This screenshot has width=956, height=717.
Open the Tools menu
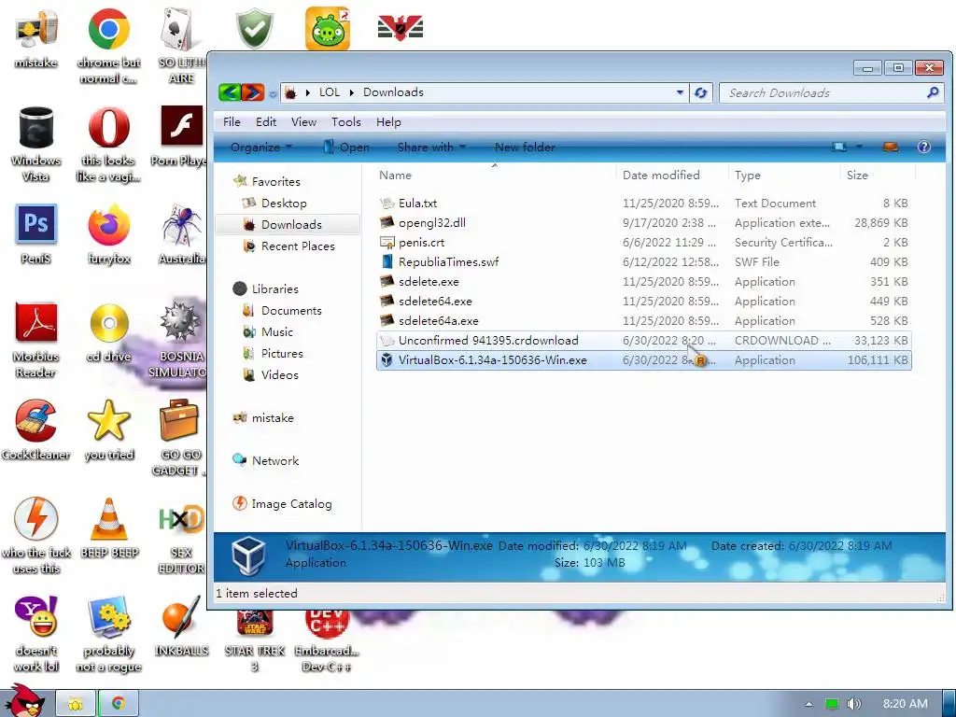[x=346, y=122]
